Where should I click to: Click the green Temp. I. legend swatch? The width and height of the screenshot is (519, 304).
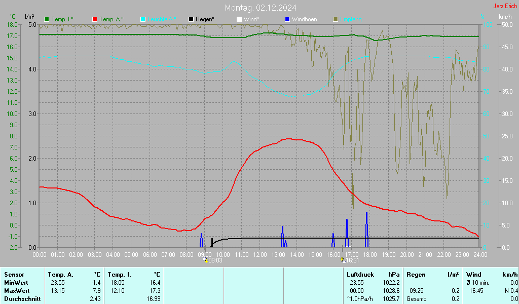pyautogui.click(x=47, y=19)
